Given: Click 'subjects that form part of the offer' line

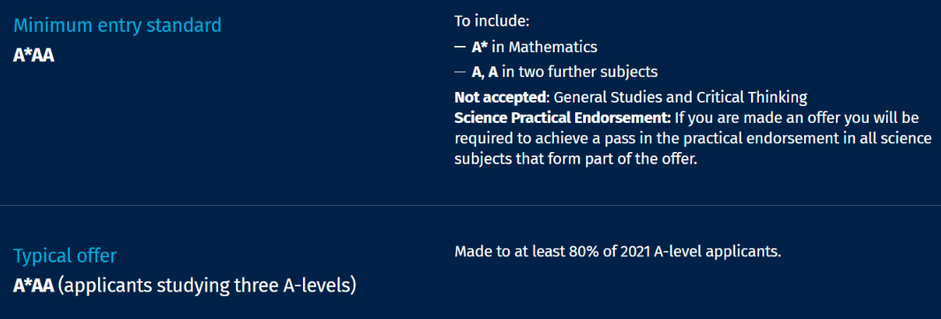Looking at the screenshot, I should pyautogui.click(x=576, y=161).
